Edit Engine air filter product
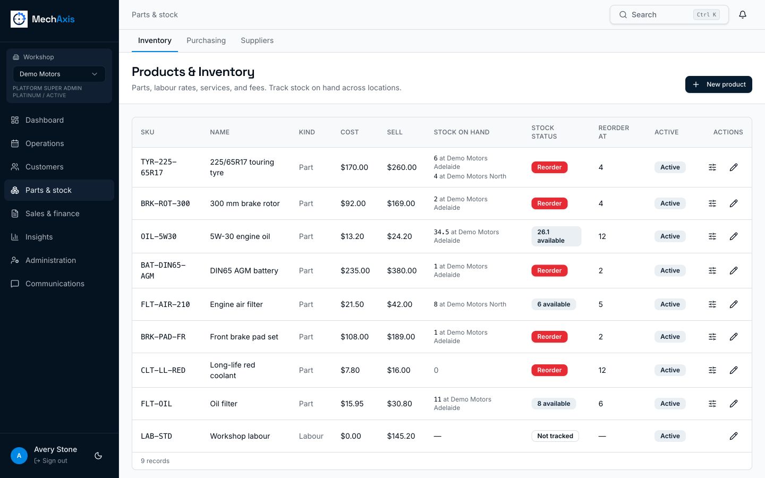 pos(734,304)
